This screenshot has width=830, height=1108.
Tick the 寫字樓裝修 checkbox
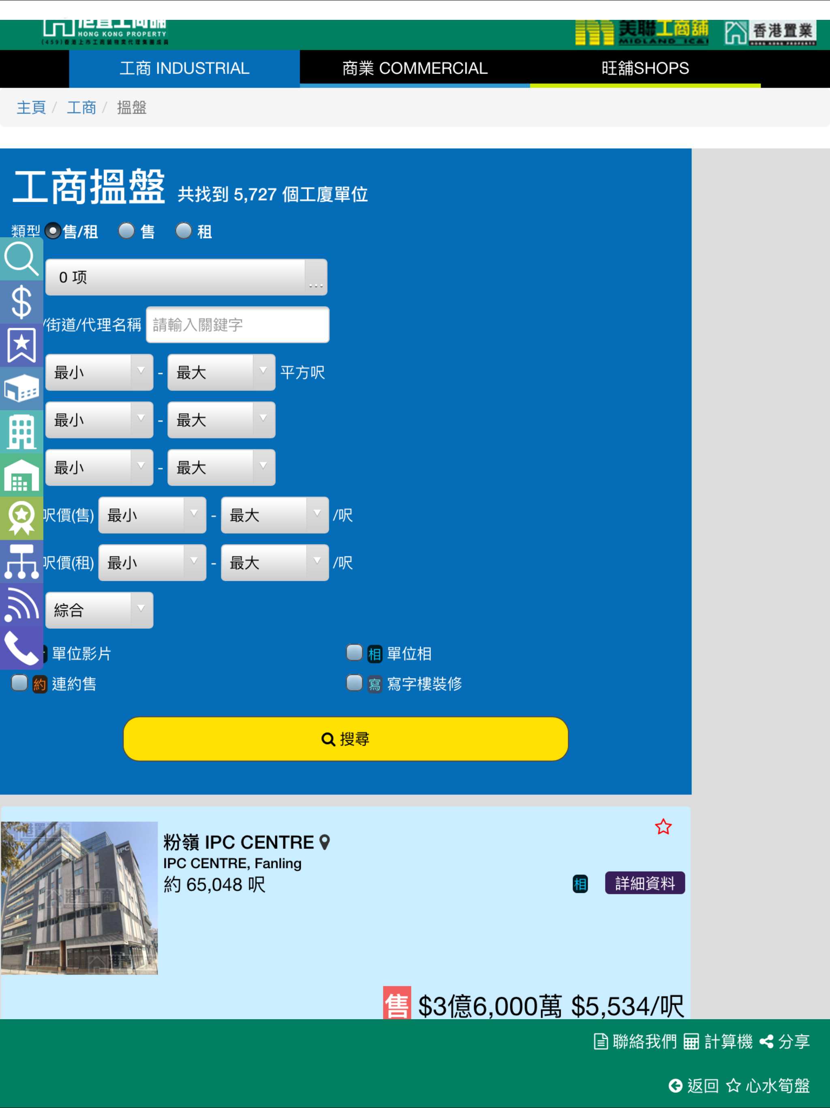coord(354,683)
